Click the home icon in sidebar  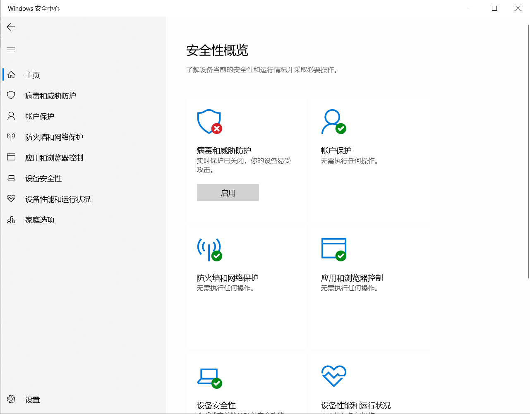(x=11, y=75)
